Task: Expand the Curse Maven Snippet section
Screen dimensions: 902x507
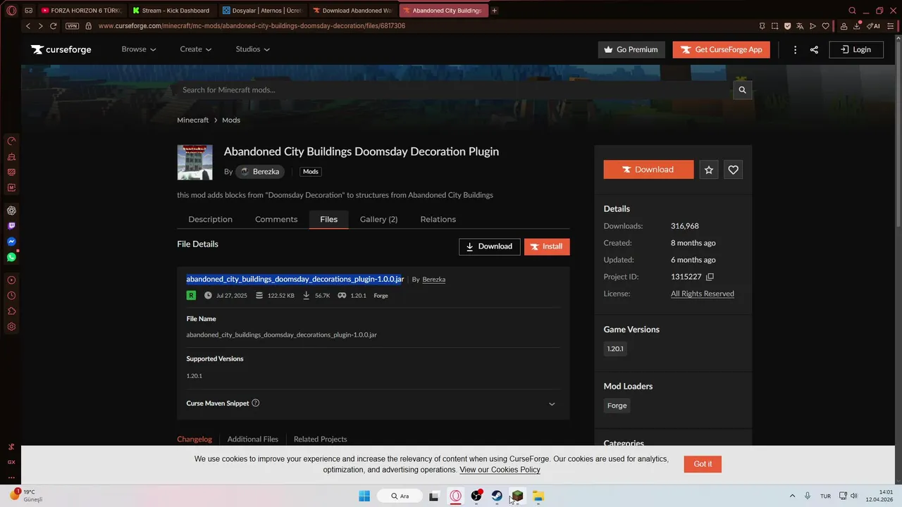Action: click(552, 403)
